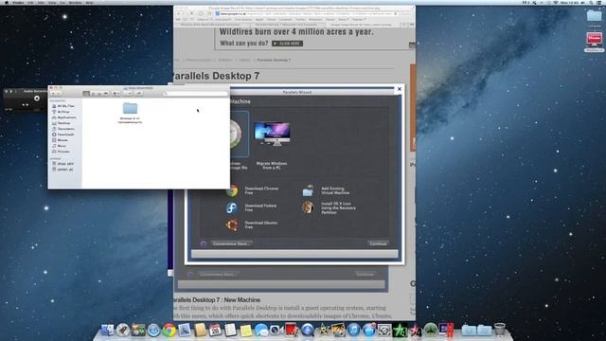606x341 pixels.
Task: Open Safari compass in Dock
Action: point(153,331)
